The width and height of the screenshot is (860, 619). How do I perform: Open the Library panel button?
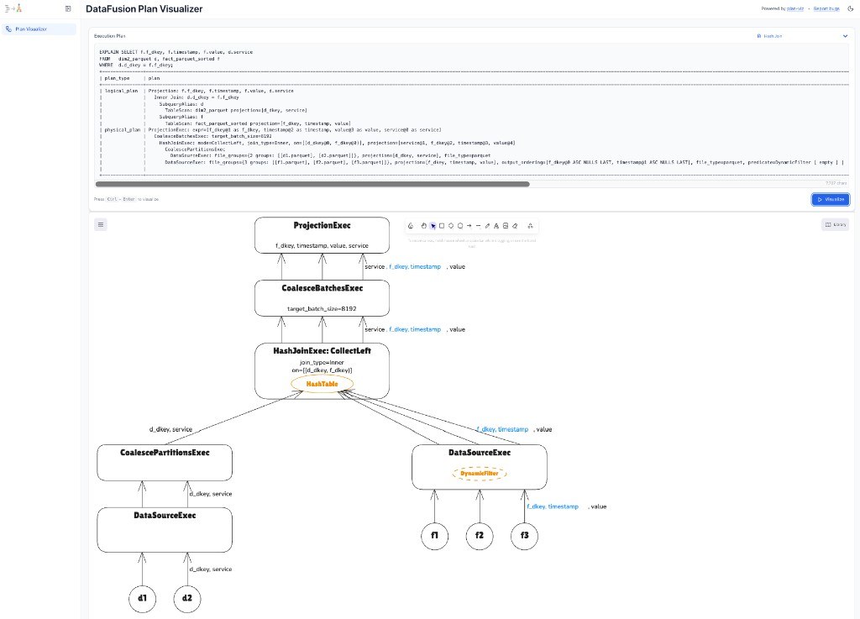click(836, 224)
